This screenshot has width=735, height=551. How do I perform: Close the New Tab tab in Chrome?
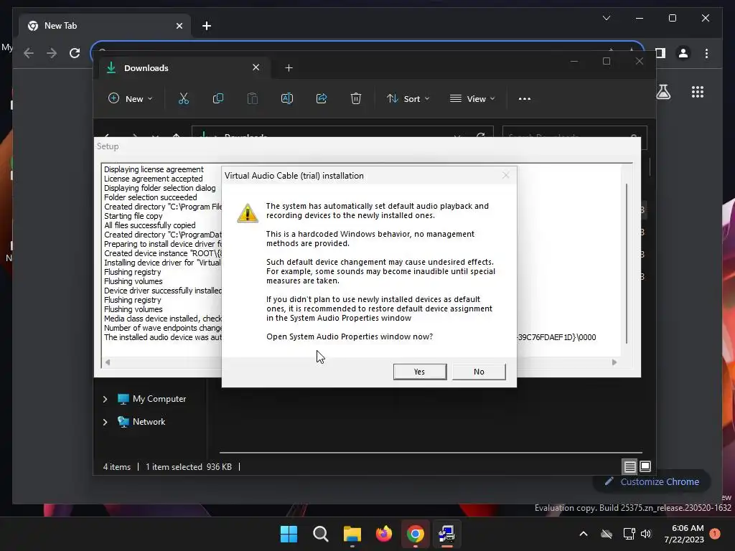pyautogui.click(x=179, y=26)
